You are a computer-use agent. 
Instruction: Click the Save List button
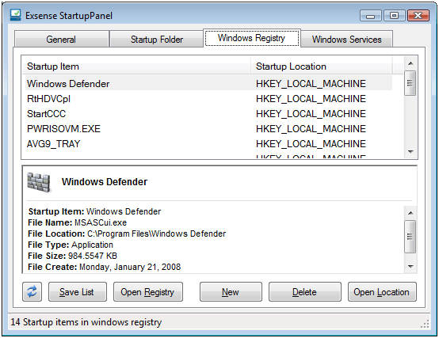click(x=78, y=292)
